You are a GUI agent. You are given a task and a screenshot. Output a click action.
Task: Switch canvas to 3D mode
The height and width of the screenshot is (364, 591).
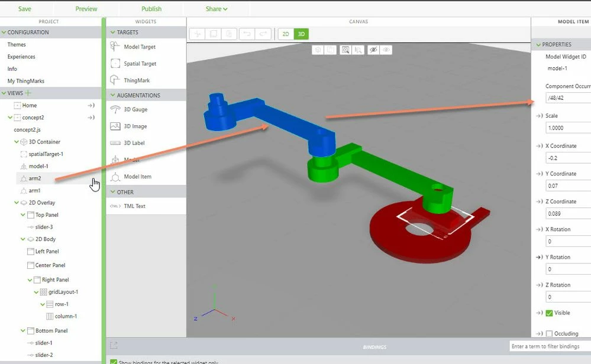pos(301,34)
